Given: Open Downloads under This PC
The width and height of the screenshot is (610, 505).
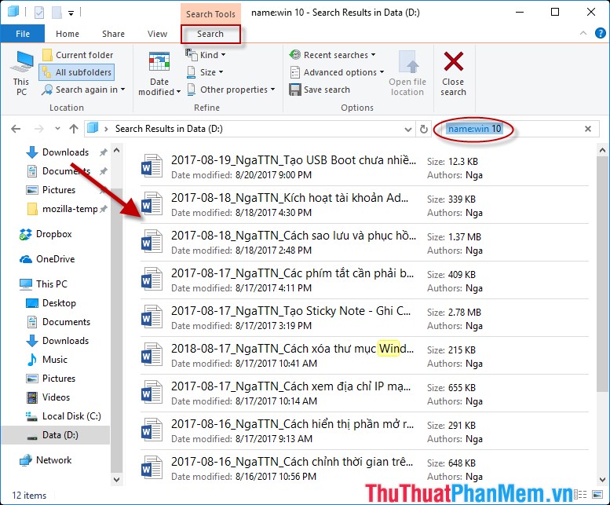Looking at the screenshot, I should pyautogui.click(x=65, y=341).
